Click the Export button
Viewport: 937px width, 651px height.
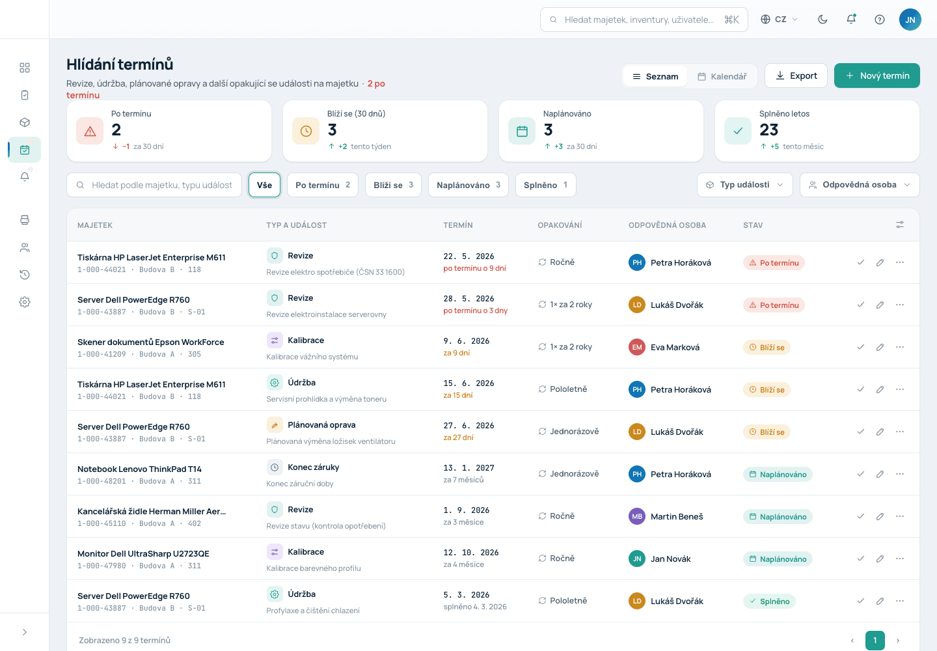pyautogui.click(x=796, y=76)
